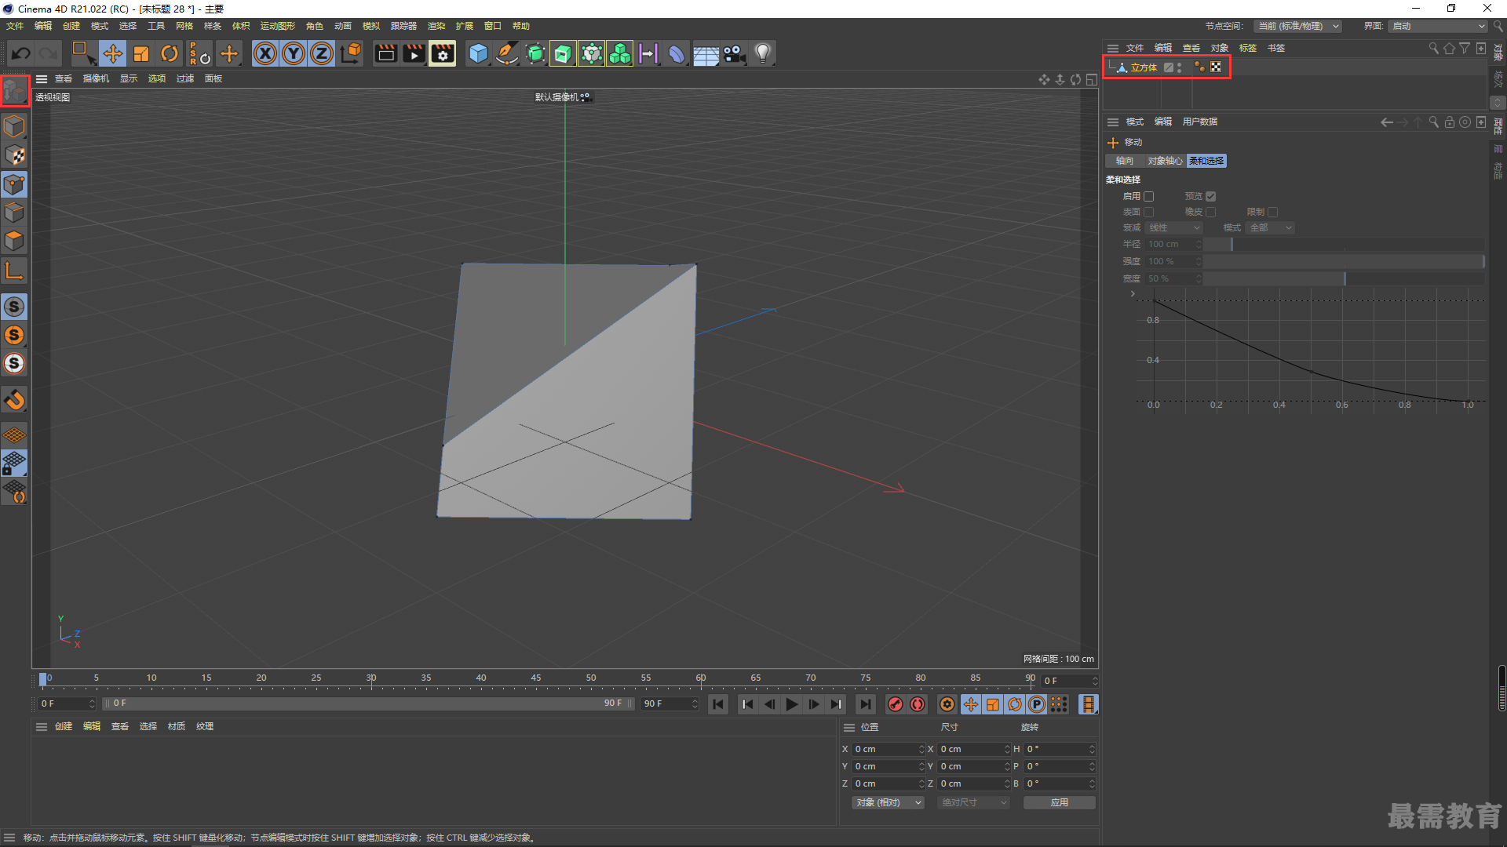Screen dimensions: 1507x847
Task: Click frame 30 on the timeline ruler
Action: point(371,679)
